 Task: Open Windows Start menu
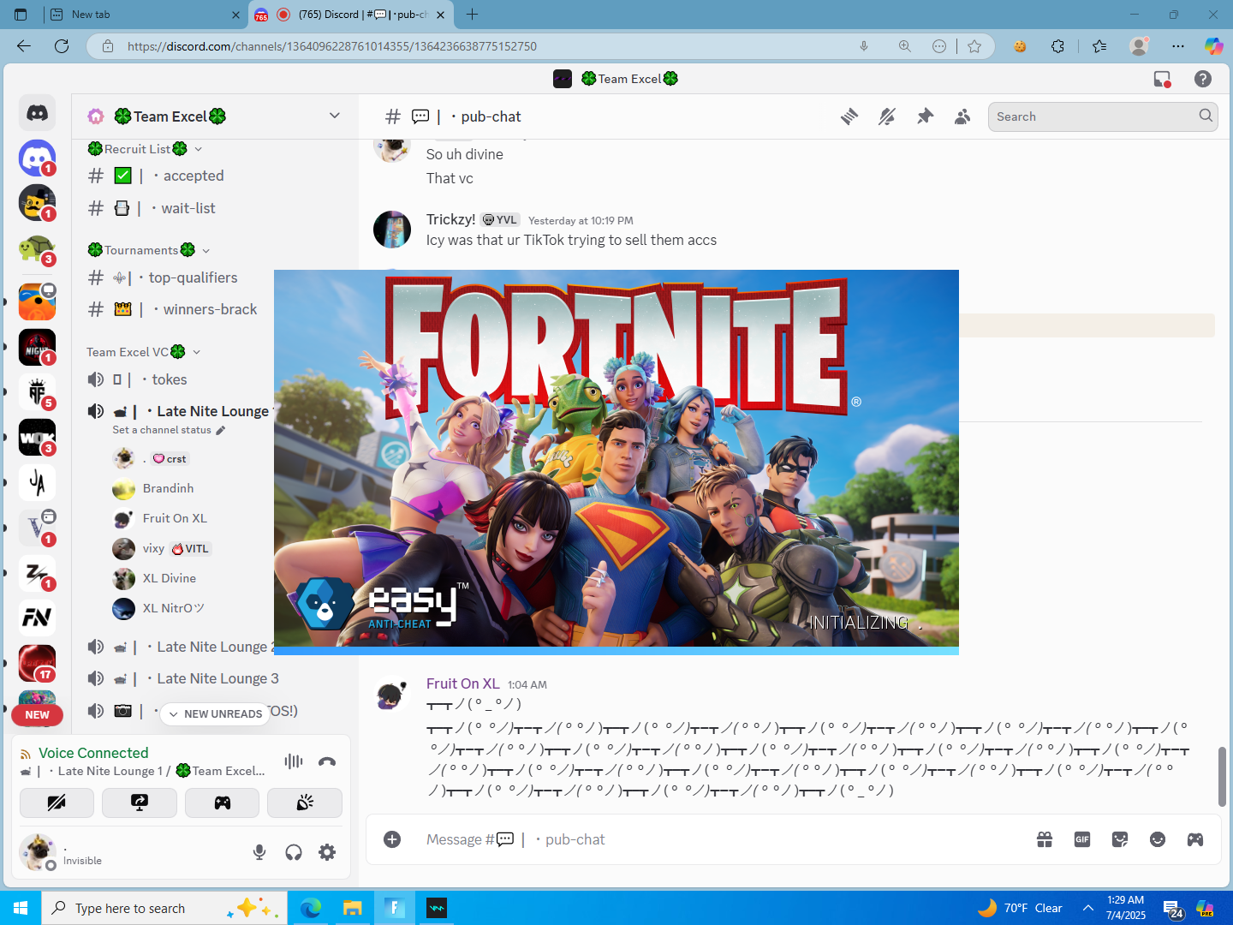point(21,908)
